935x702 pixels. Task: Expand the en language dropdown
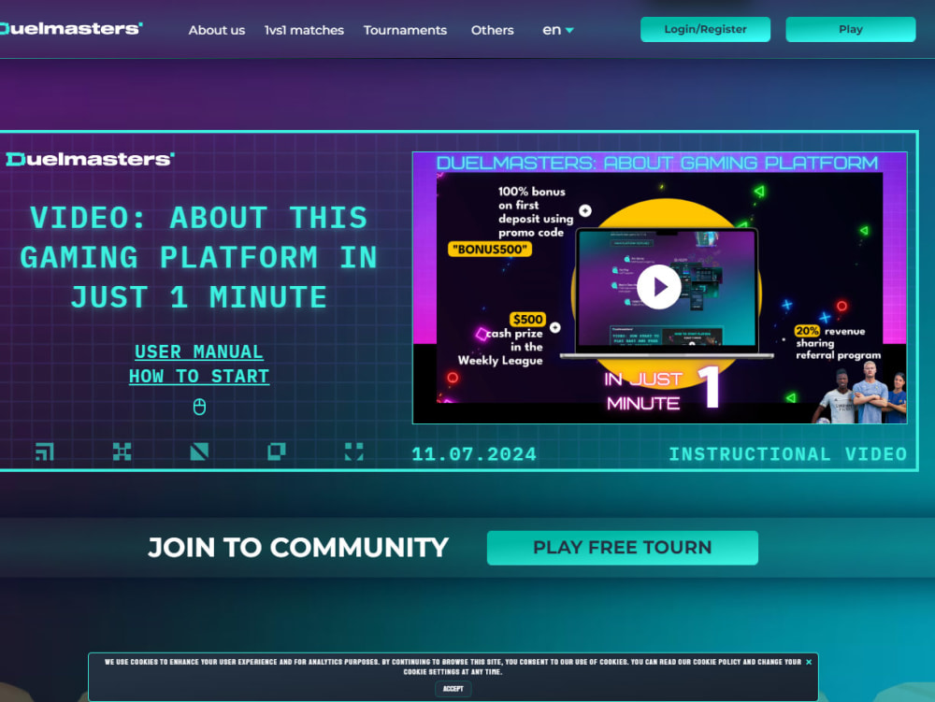(557, 30)
